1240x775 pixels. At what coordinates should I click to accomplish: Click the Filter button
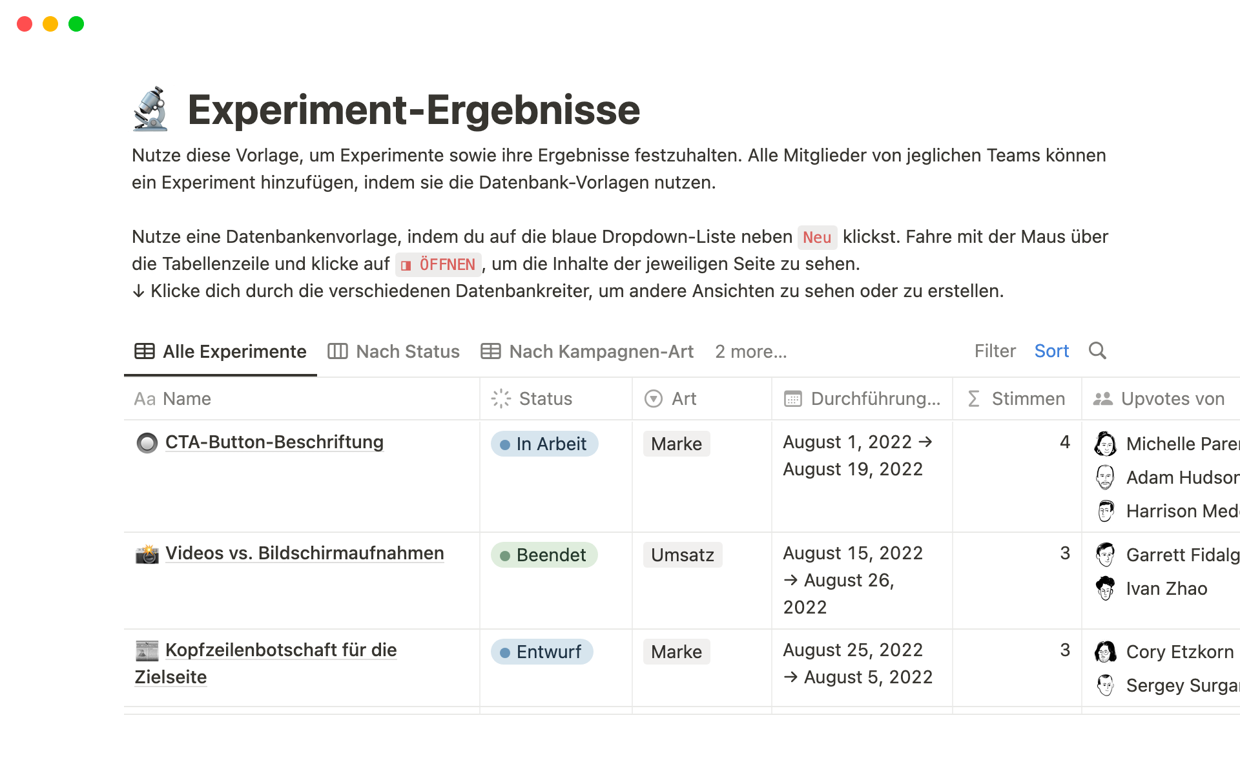[995, 351]
